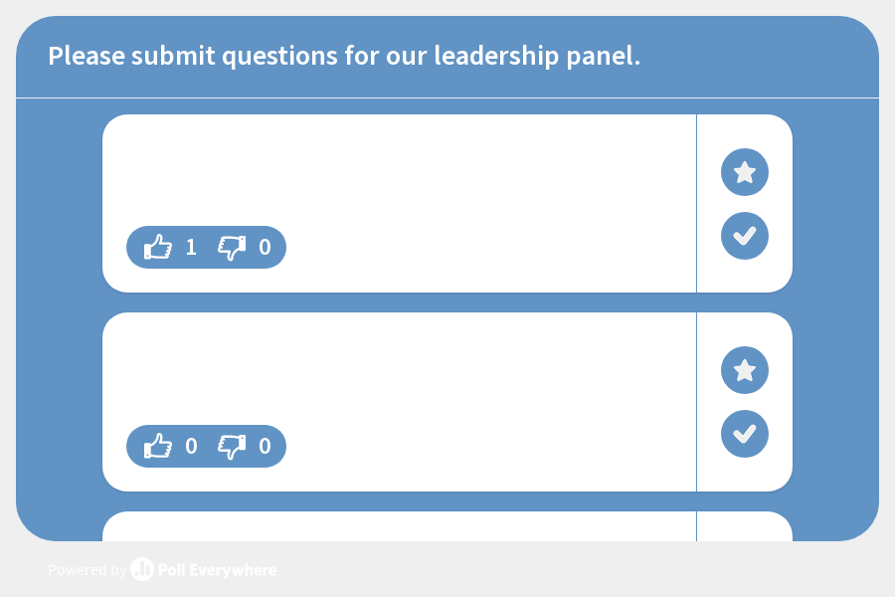The height and width of the screenshot is (597, 895).
Task: Select the first blank question card
Action: click(398, 179)
